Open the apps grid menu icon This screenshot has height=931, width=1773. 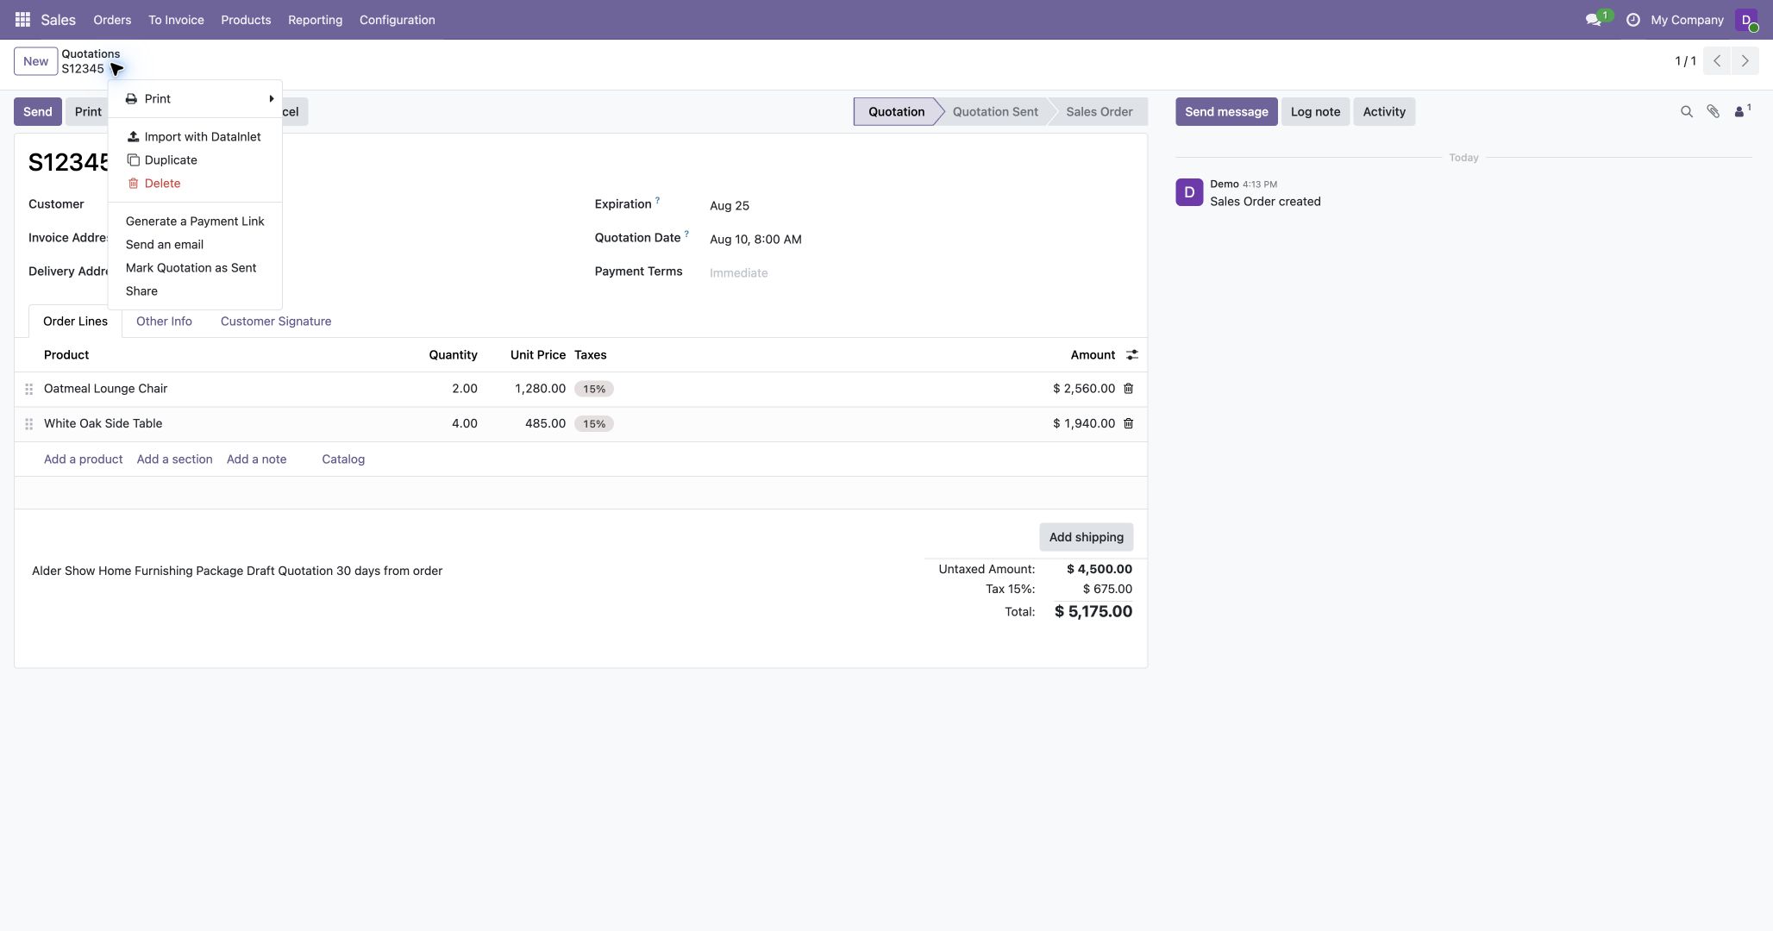(x=22, y=19)
